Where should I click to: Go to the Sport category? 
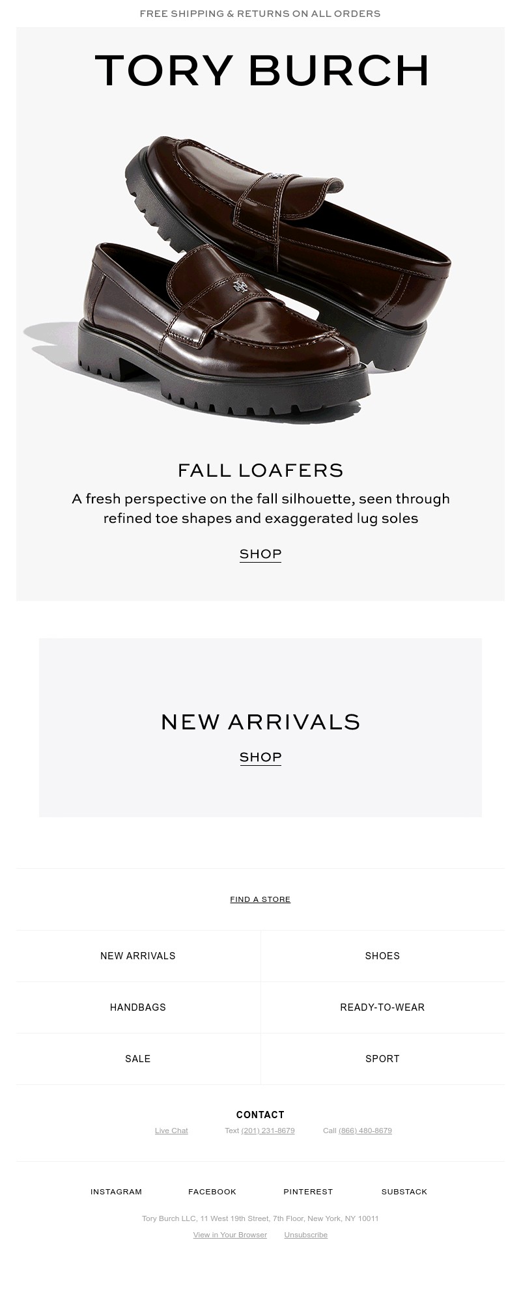click(382, 1059)
